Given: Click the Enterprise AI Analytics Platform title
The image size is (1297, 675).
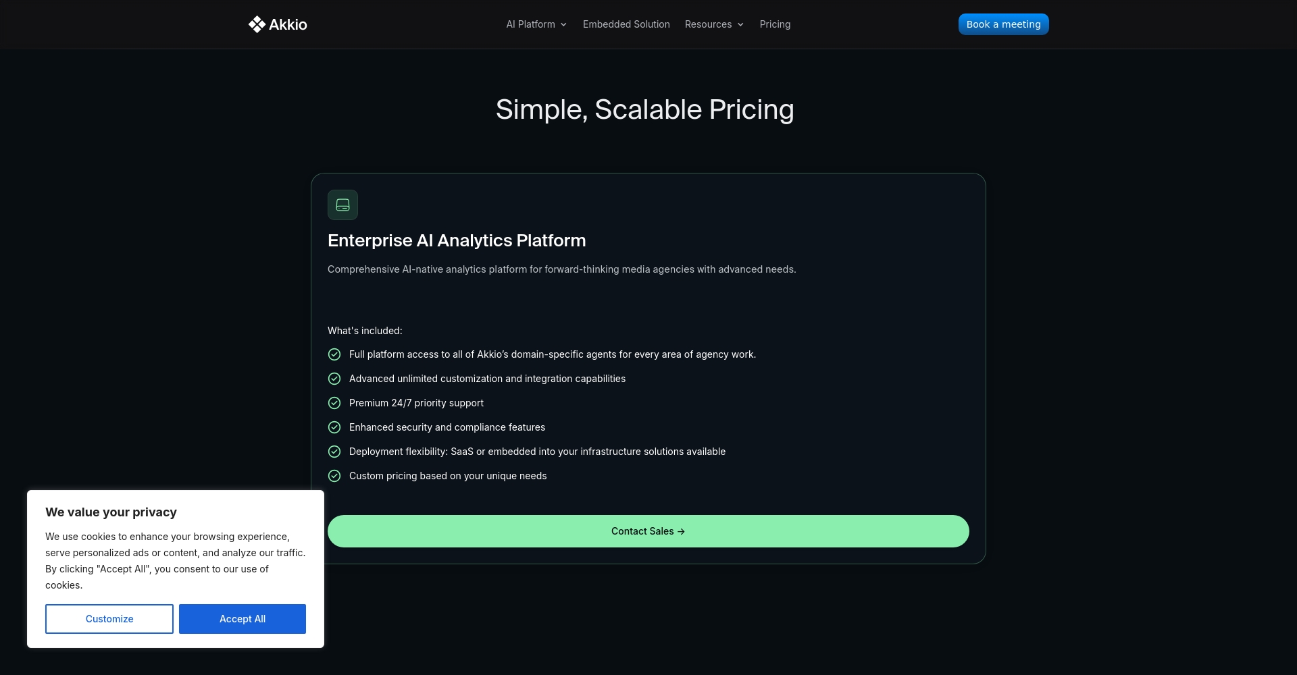Looking at the screenshot, I should tap(457, 240).
